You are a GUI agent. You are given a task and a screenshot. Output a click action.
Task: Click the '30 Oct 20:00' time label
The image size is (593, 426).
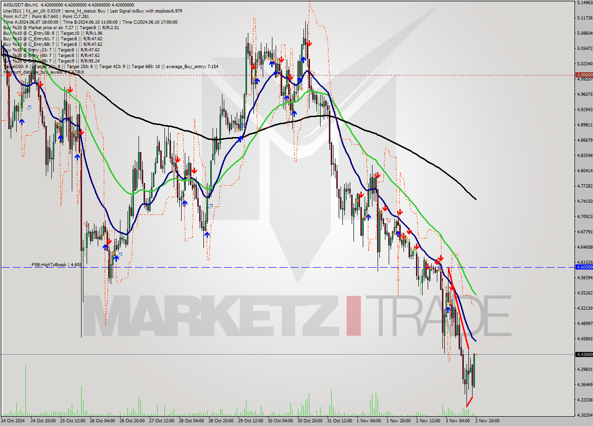click(x=310, y=421)
